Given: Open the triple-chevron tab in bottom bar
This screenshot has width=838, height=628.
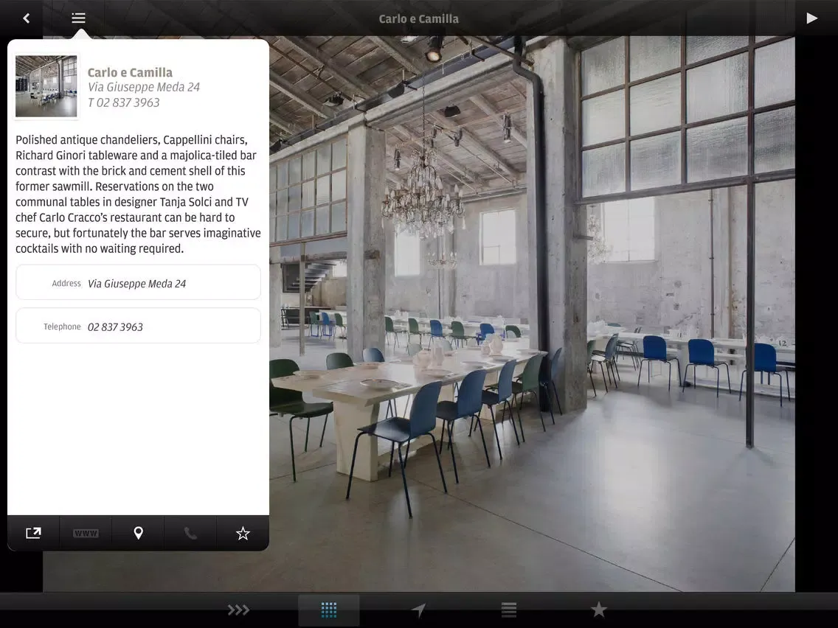Looking at the screenshot, I should [238, 610].
